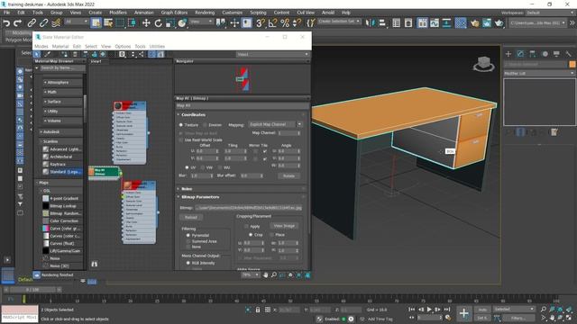The height and width of the screenshot is (324, 577).
Task: Select Summed Area filtering option
Action: tap(188, 241)
